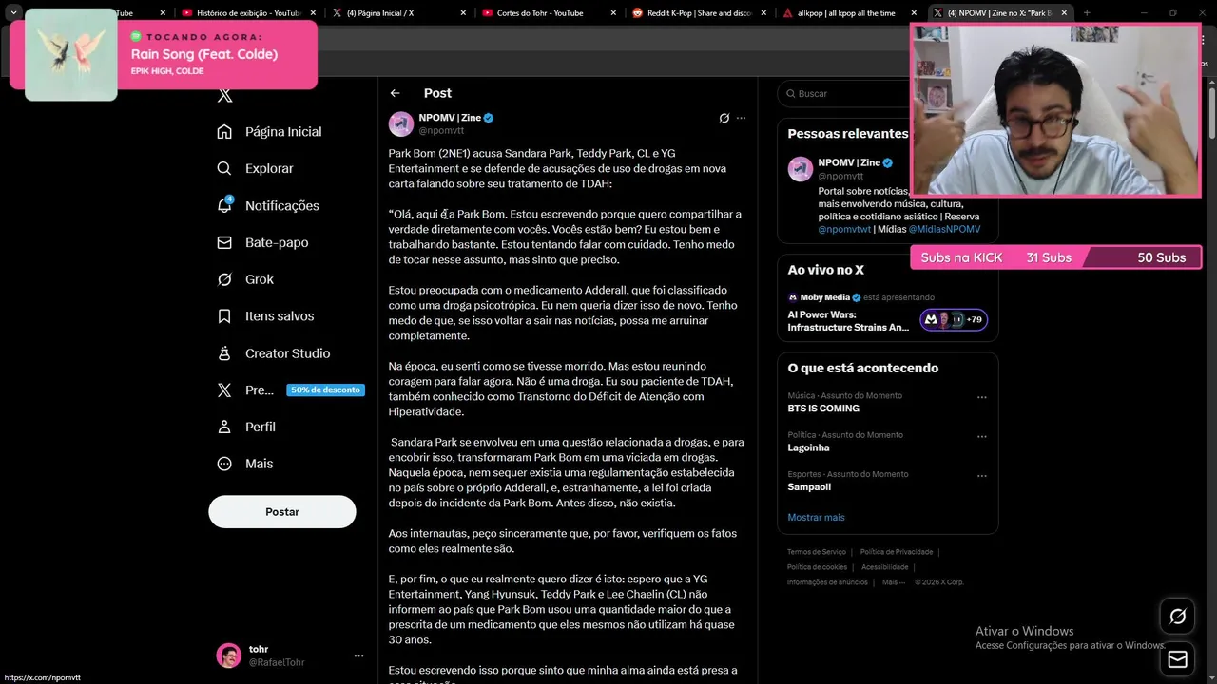
Task: Open Itens salvos bookmarks
Action: click(265, 316)
